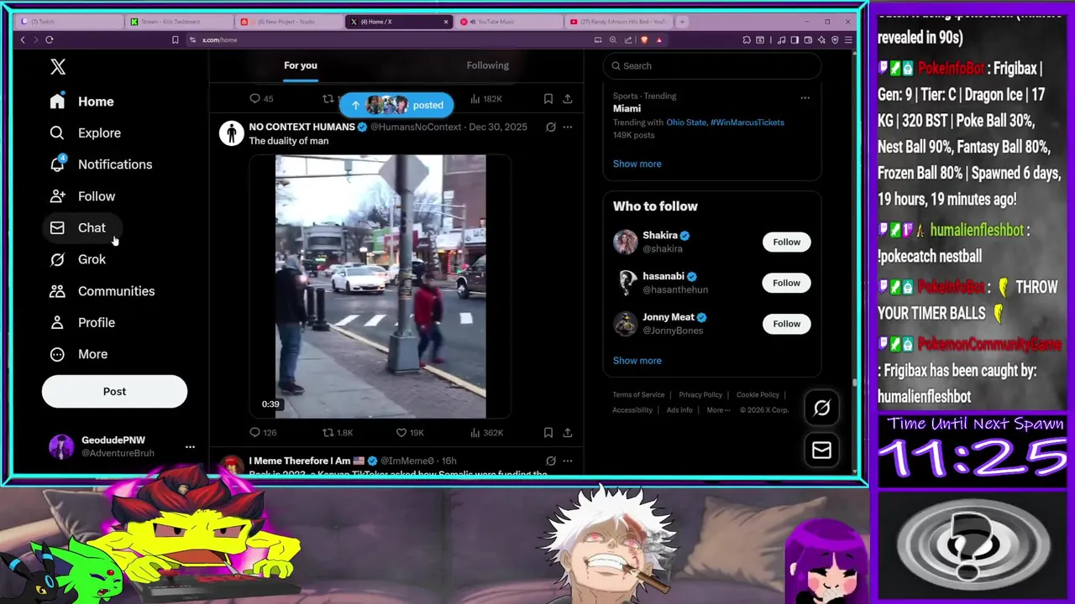Switch to Stream - Kick Dashboard tab

180,22
